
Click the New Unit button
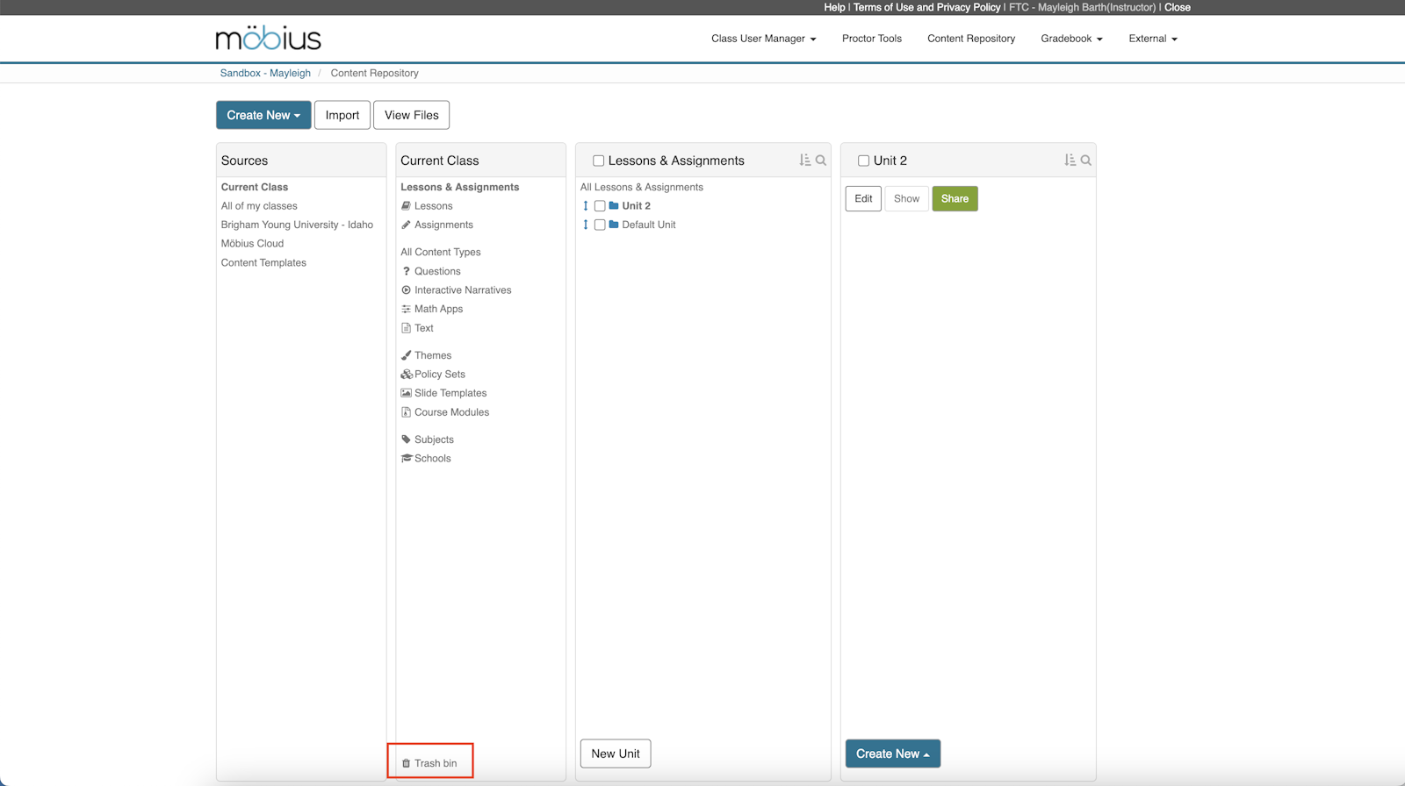point(616,754)
